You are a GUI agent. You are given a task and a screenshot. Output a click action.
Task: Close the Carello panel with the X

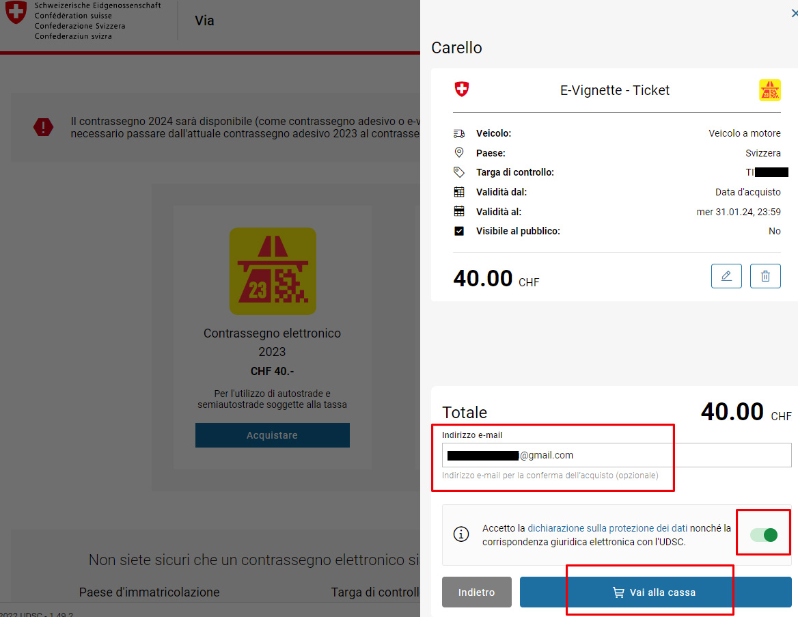tap(795, 13)
